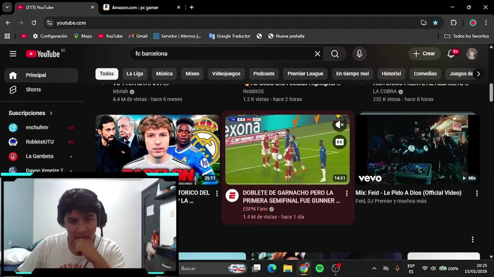
Task: Click the youtube.com address bar
Action: [x=231, y=23]
